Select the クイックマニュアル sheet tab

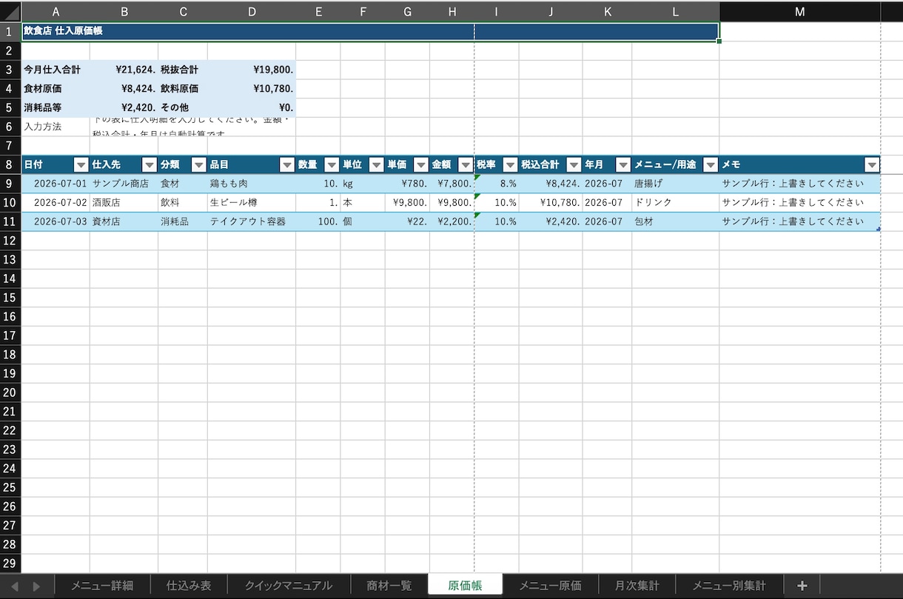289,586
